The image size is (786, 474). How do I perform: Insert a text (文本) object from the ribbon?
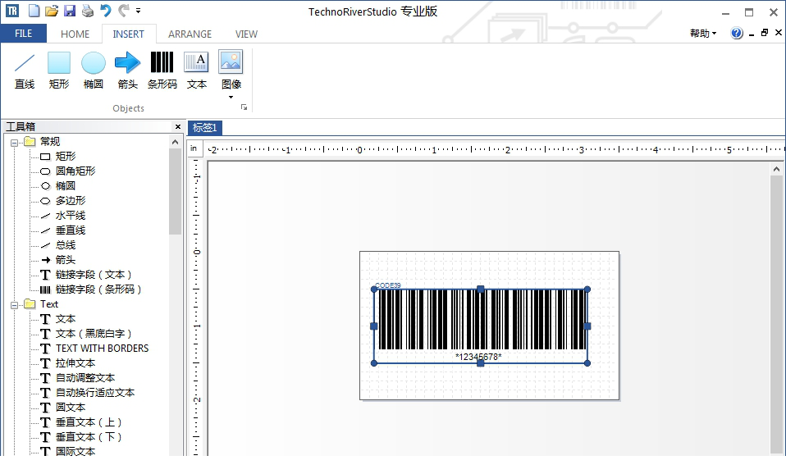[x=196, y=71]
